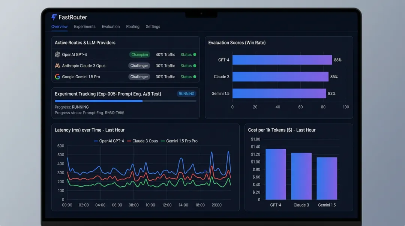Viewport: 405px width, 226px height.
Task: Click the GPT-4 cost bar
Action: pyautogui.click(x=276, y=174)
